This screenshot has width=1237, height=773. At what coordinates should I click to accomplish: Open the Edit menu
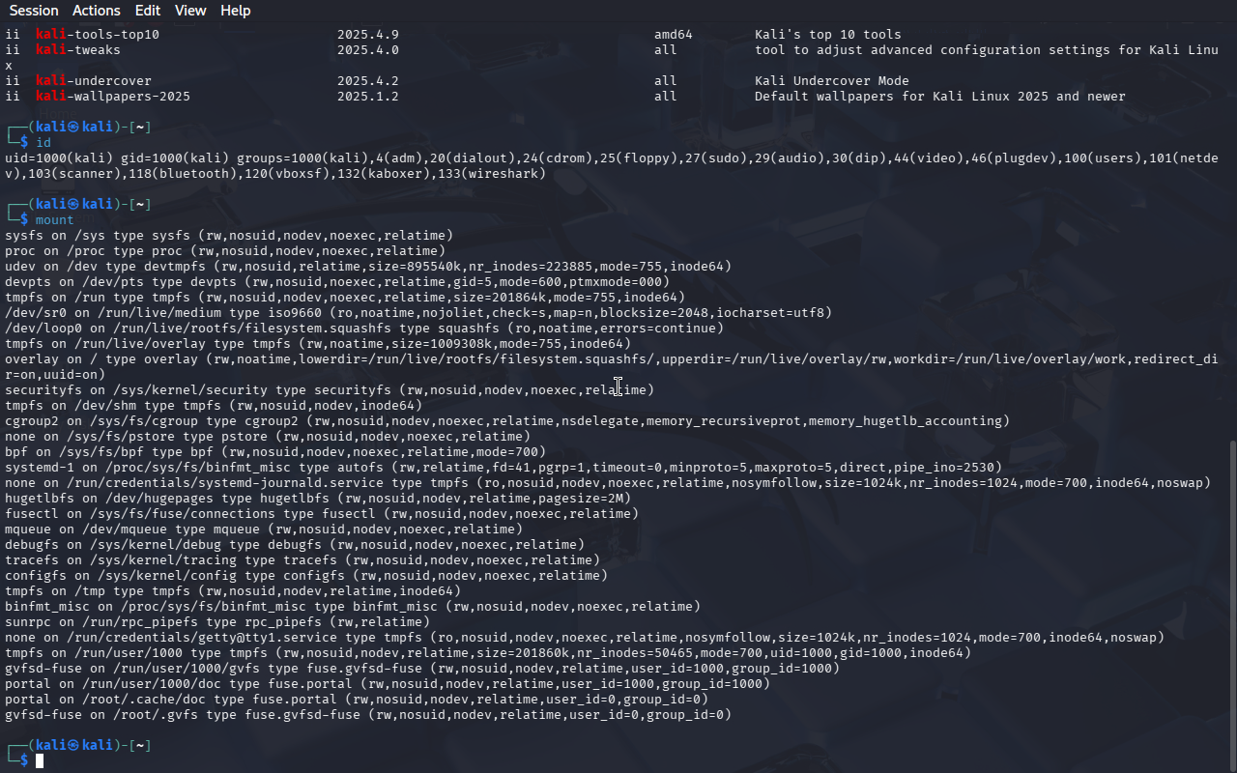click(148, 11)
